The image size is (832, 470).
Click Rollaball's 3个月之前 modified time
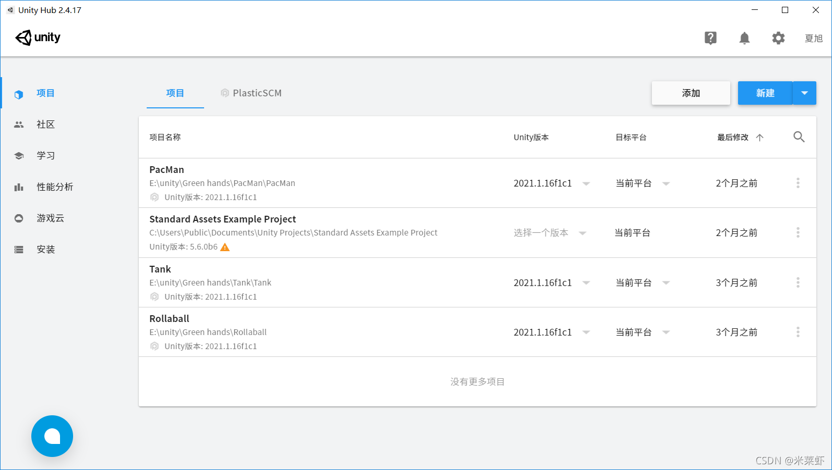tap(736, 332)
